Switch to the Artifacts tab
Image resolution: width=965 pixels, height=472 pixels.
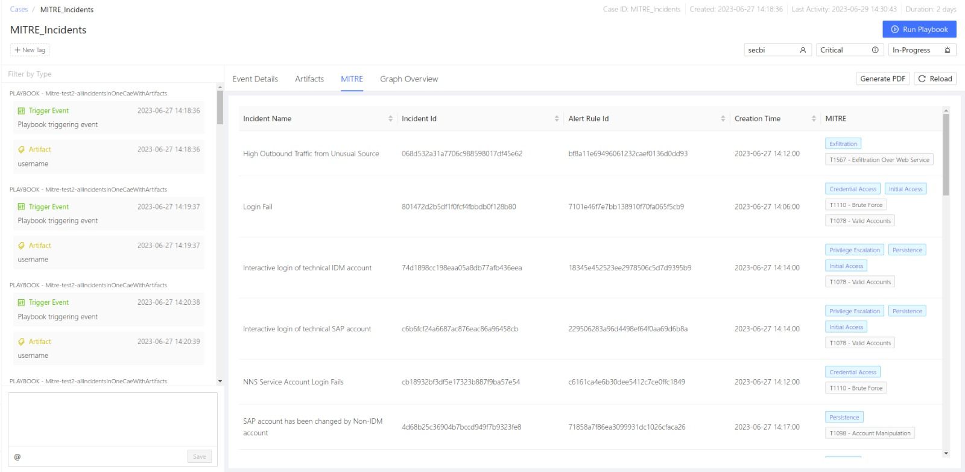pyautogui.click(x=309, y=79)
